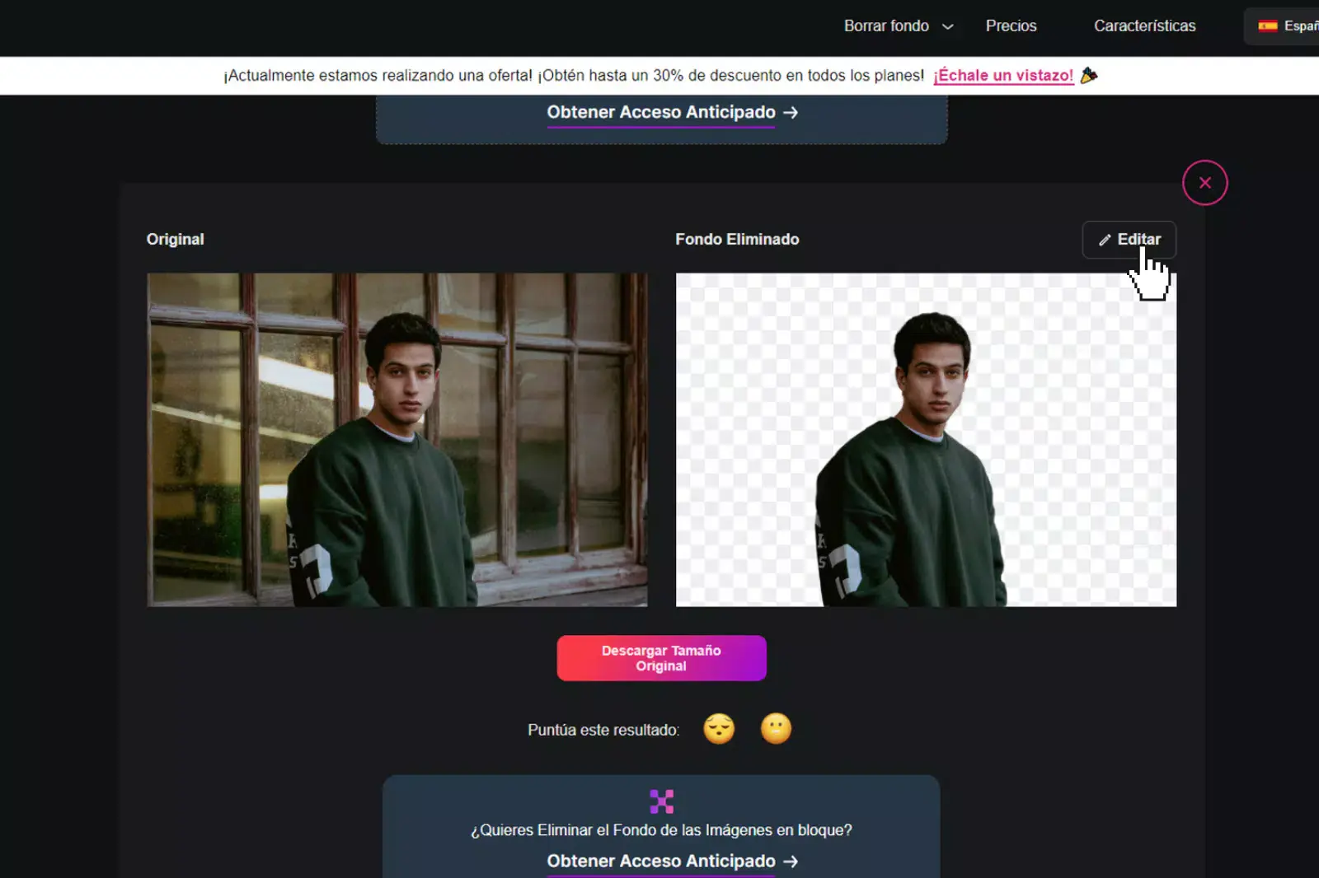The height and width of the screenshot is (878, 1319).
Task: Open the Borrar fondo dropdown menu
Action: pyautogui.click(x=899, y=26)
